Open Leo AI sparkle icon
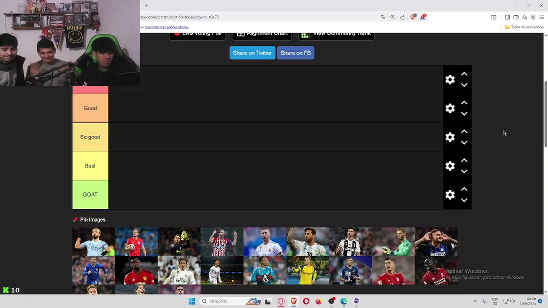This screenshot has height=308, width=548. click(524, 17)
